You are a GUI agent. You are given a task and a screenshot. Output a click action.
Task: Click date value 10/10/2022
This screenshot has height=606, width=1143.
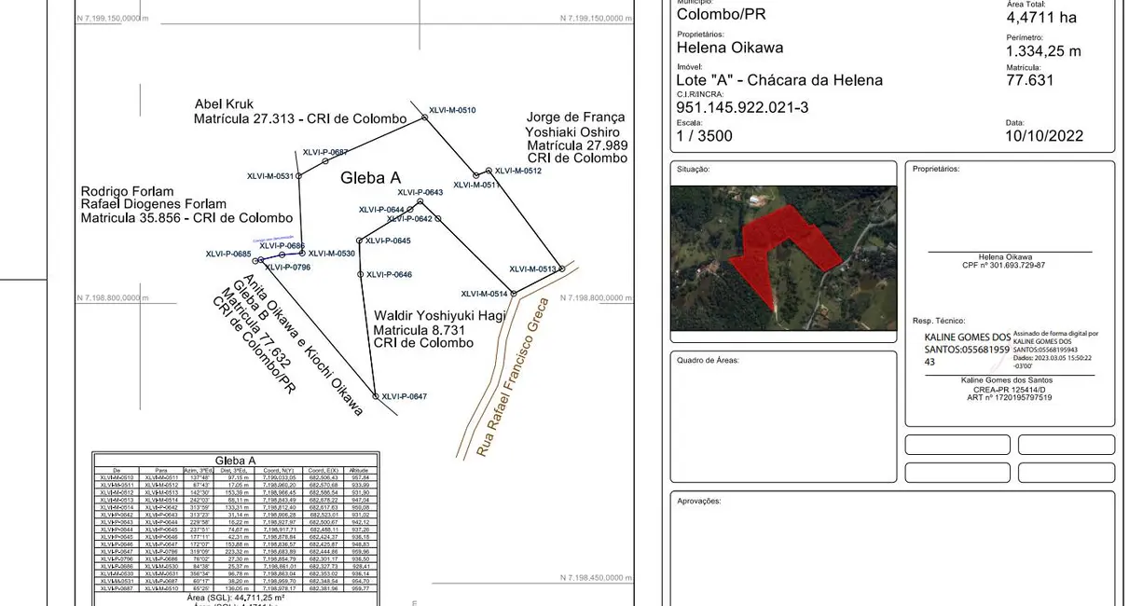point(1044,136)
